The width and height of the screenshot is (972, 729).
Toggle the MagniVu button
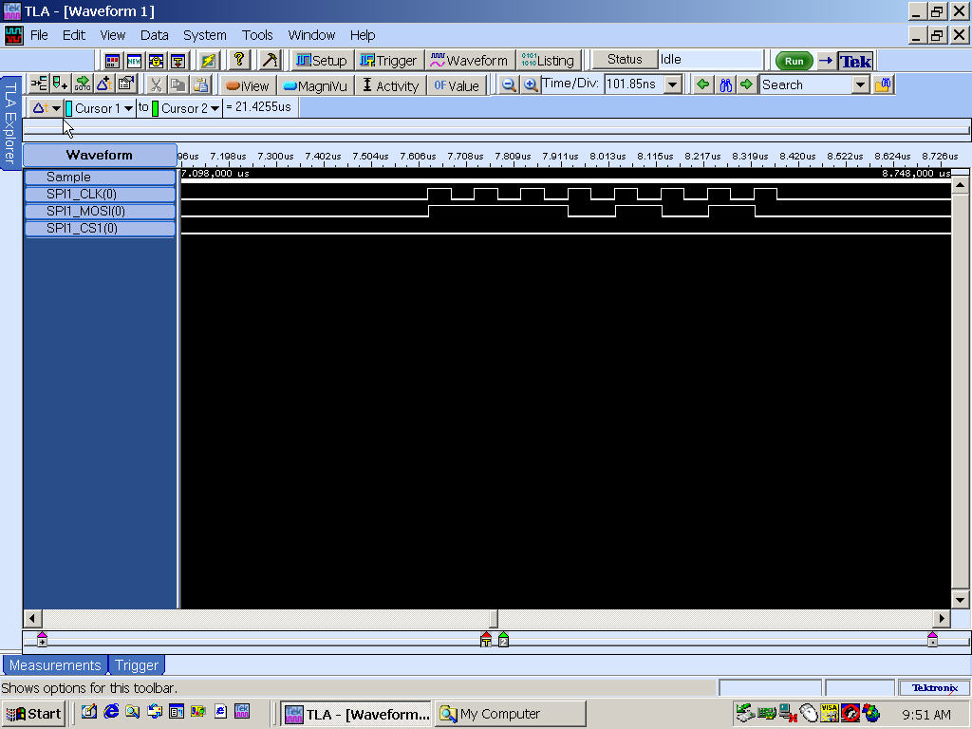coord(315,85)
